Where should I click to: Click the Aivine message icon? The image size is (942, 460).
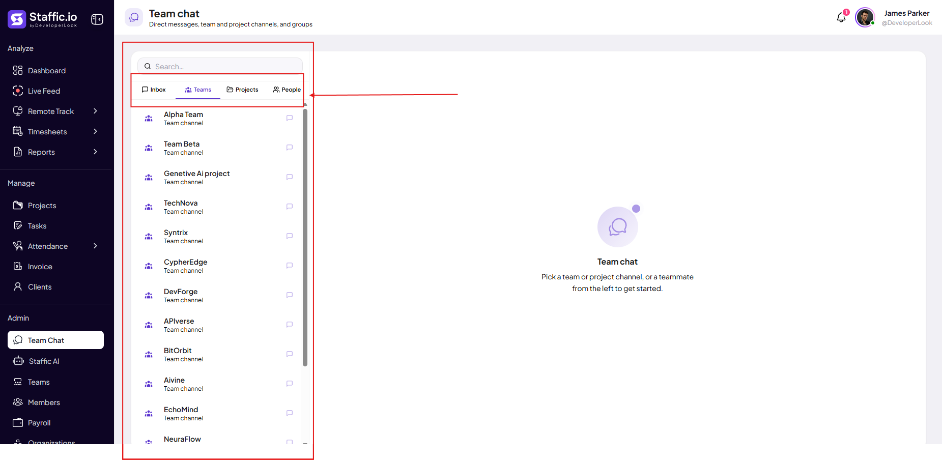(x=290, y=384)
